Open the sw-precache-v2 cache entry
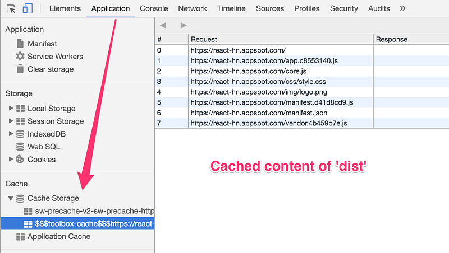 click(89, 211)
